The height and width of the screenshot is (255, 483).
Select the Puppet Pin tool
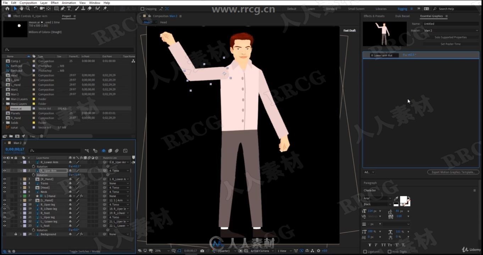[x=105, y=8]
